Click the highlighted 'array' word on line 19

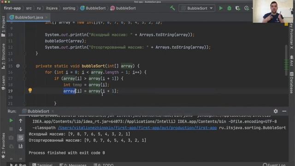click(x=69, y=91)
